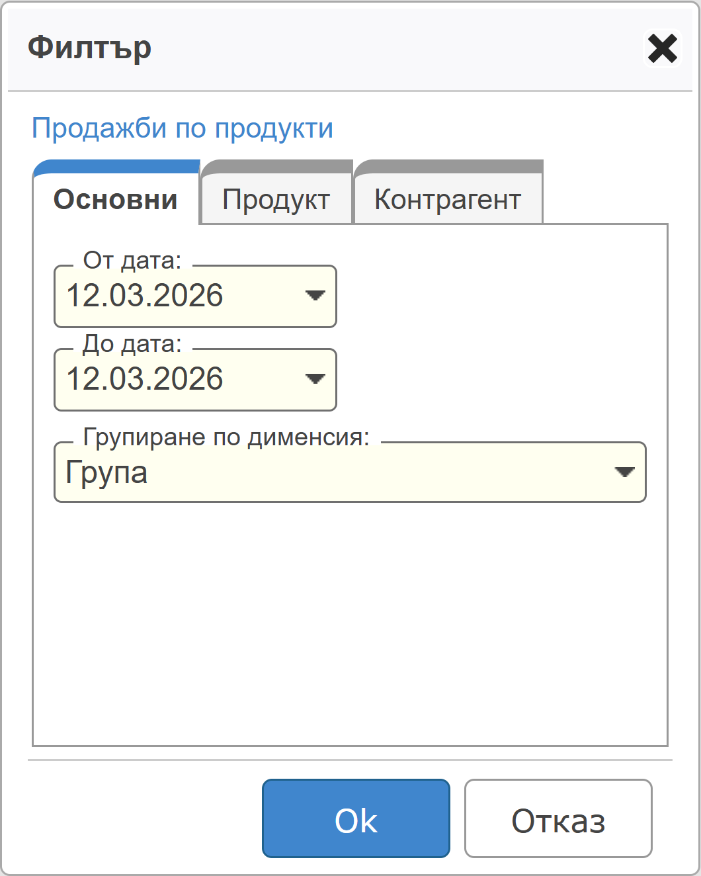
Task: Click header bar space beside Филтър title
Action: [x=397, y=48]
